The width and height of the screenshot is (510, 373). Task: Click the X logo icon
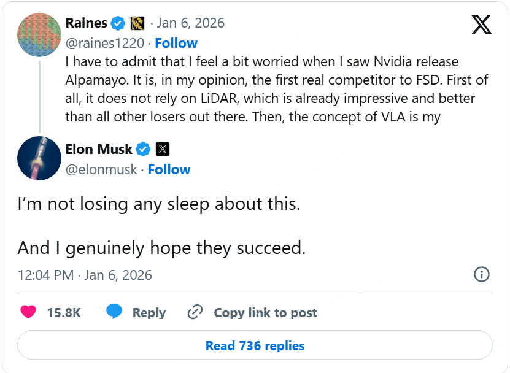point(482,24)
